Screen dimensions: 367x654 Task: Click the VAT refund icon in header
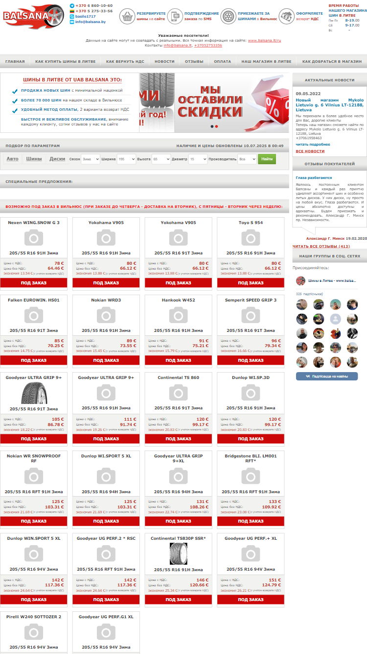tap(287, 16)
